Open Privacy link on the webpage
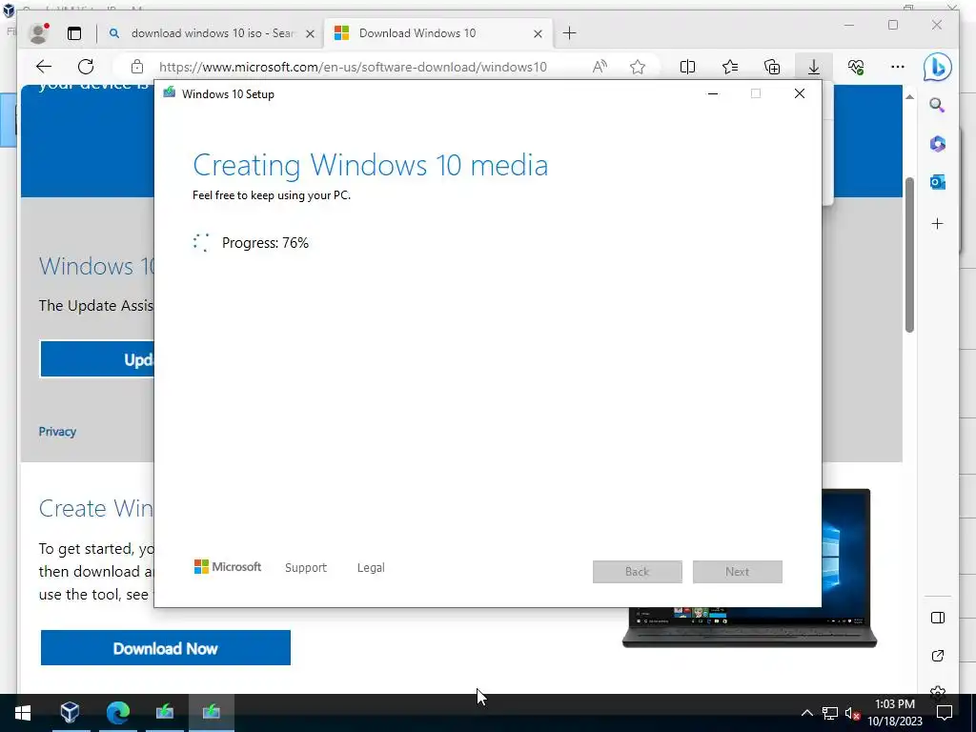The height and width of the screenshot is (732, 976). click(x=57, y=432)
